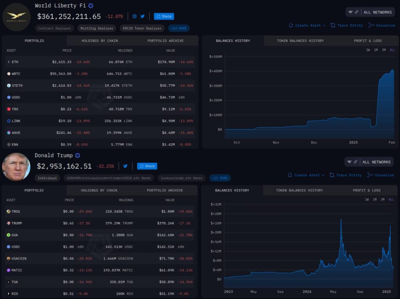Open World Liberty Fi's Profit & Loss tab
The height and width of the screenshot is (299, 400).
[368, 41]
